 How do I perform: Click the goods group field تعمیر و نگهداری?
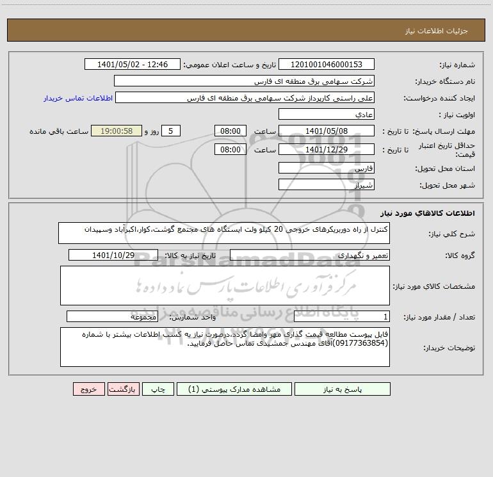(x=310, y=255)
